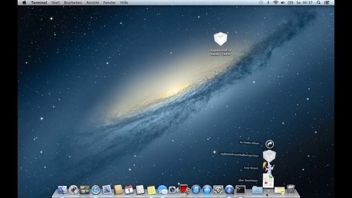Open the document thumbnail at stack bottom
The width and height of the screenshot is (352, 198).
[268, 180]
